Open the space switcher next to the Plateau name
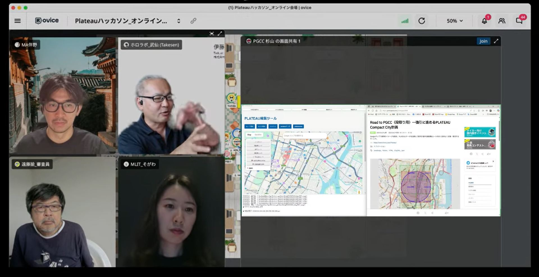 click(x=179, y=21)
